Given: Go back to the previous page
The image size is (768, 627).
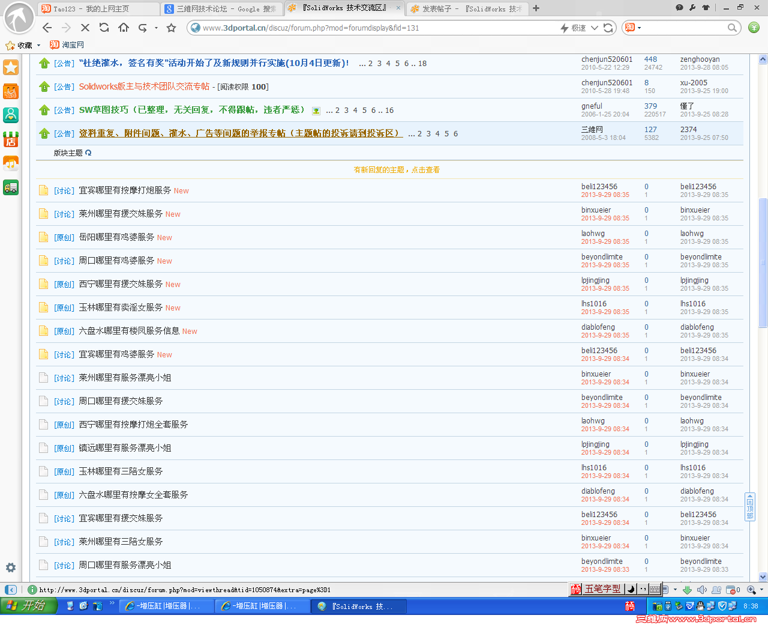Looking at the screenshot, I should [x=47, y=28].
